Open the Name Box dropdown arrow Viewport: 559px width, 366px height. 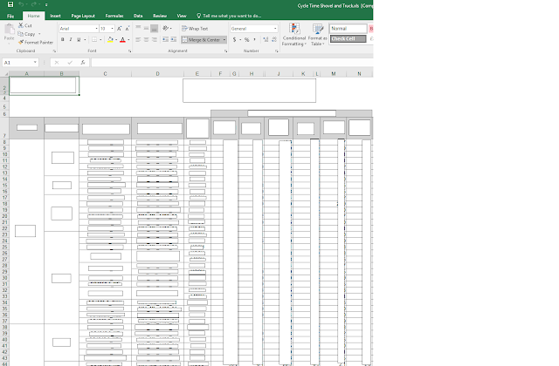pyautogui.click(x=35, y=62)
